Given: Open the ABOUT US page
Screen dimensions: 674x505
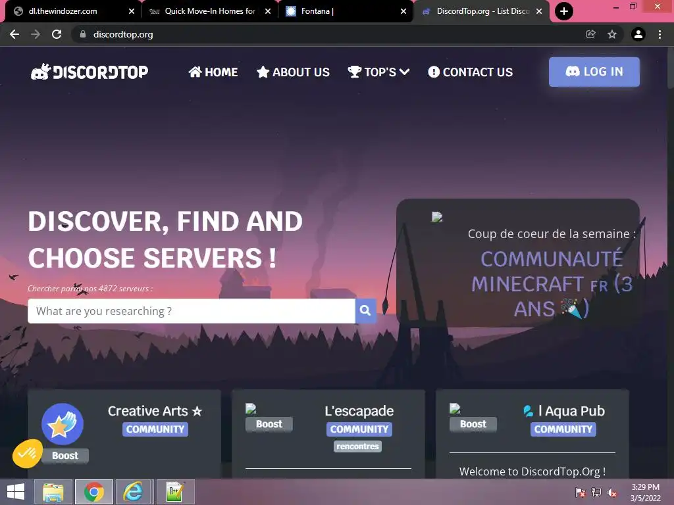Looking at the screenshot, I should pyautogui.click(x=293, y=72).
